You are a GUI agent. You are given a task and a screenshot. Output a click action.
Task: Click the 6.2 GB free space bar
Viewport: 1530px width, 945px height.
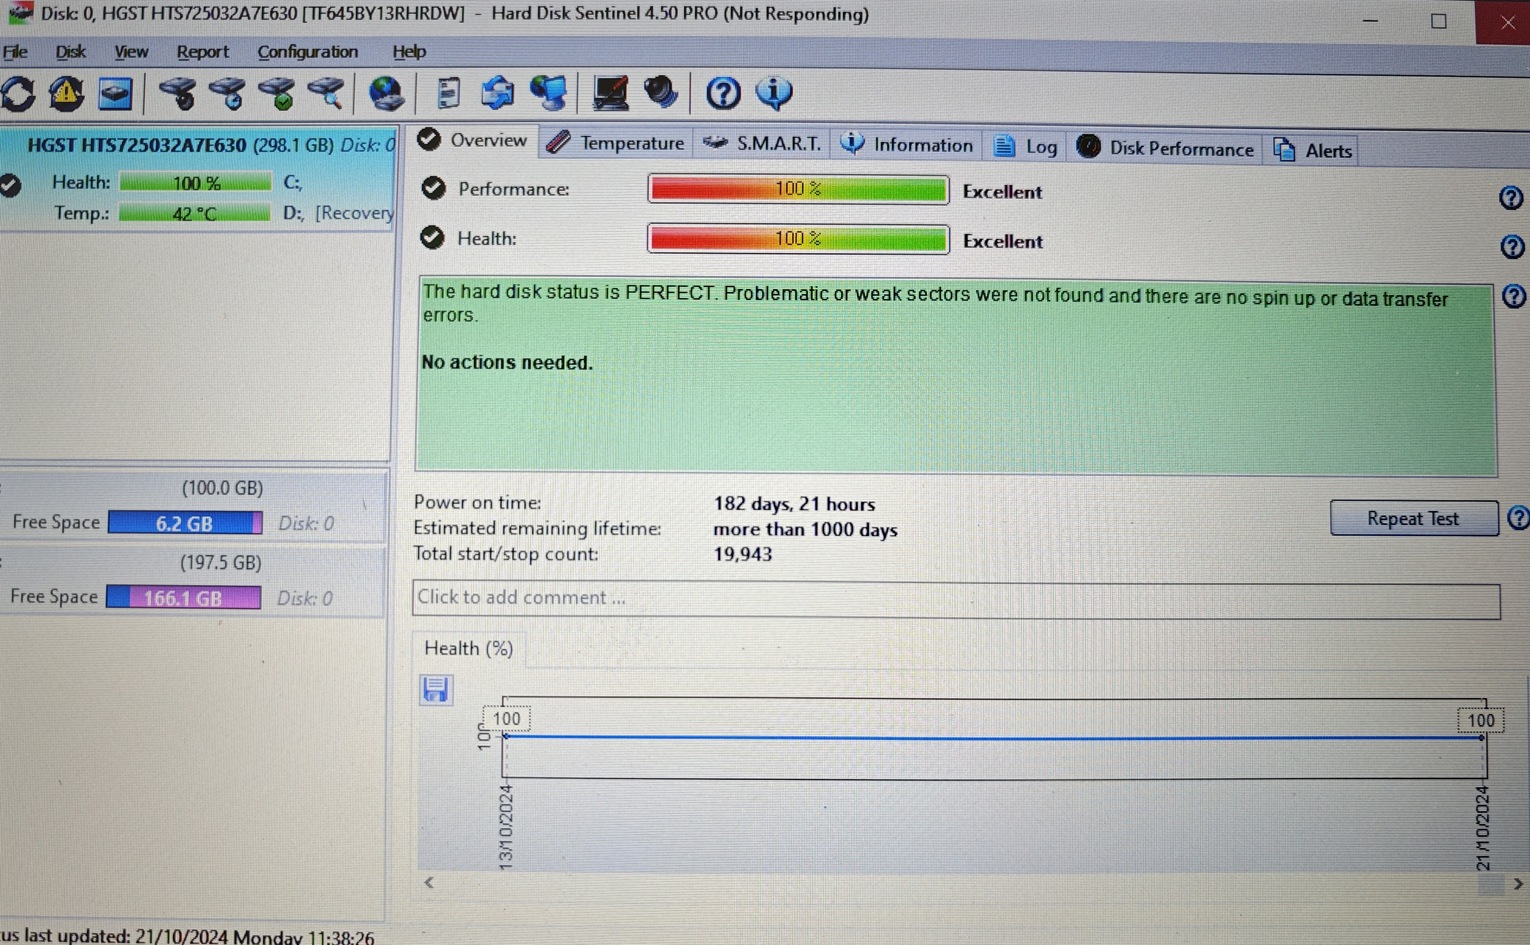click(185, 523)
